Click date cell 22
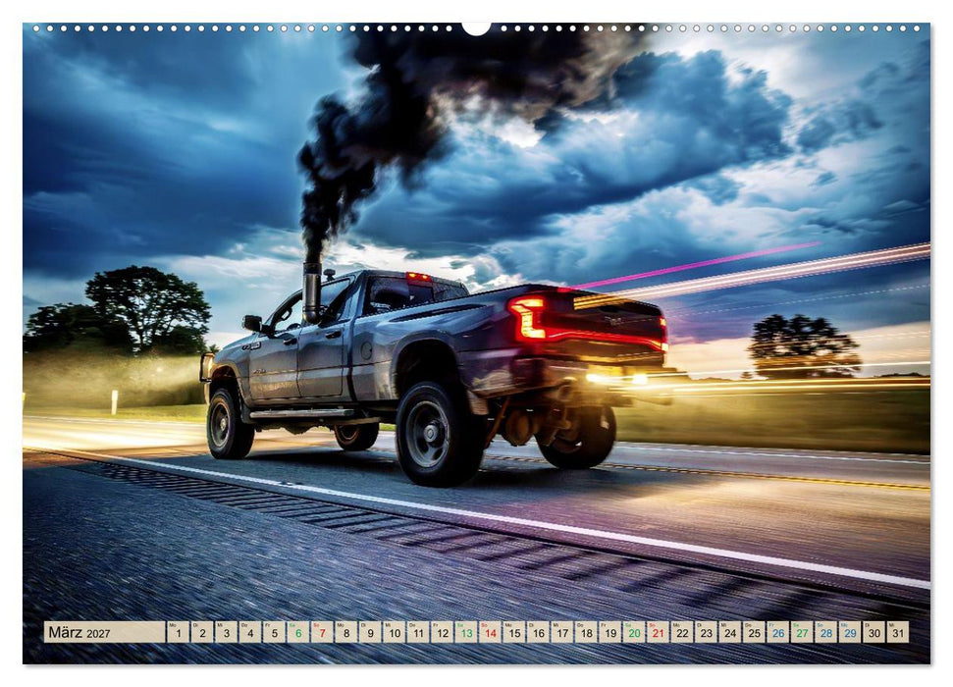 tap(682, 632)
